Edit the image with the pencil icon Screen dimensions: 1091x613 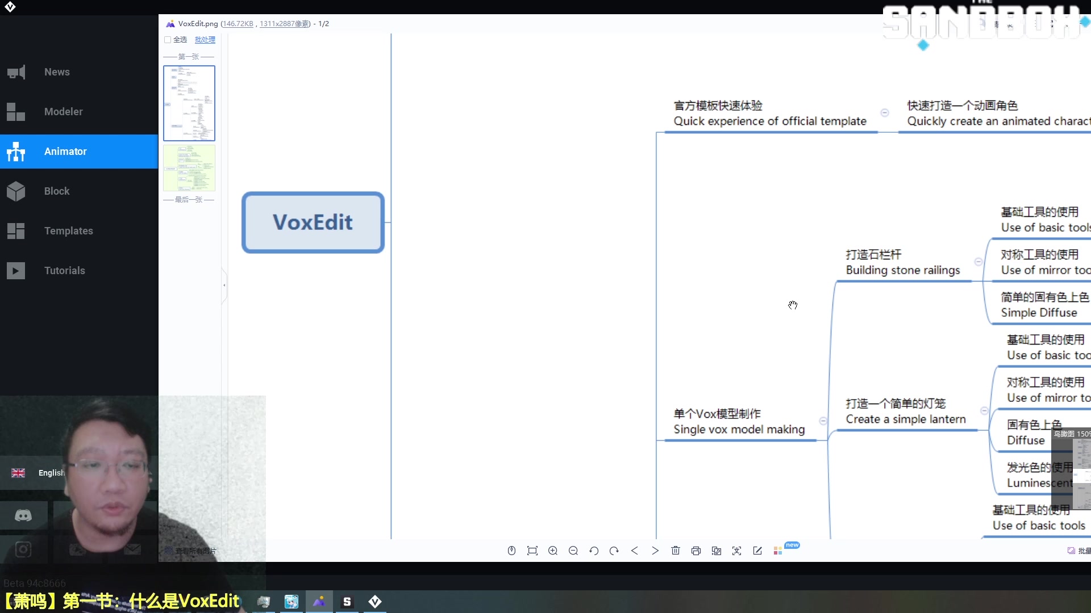click(757, 551)
